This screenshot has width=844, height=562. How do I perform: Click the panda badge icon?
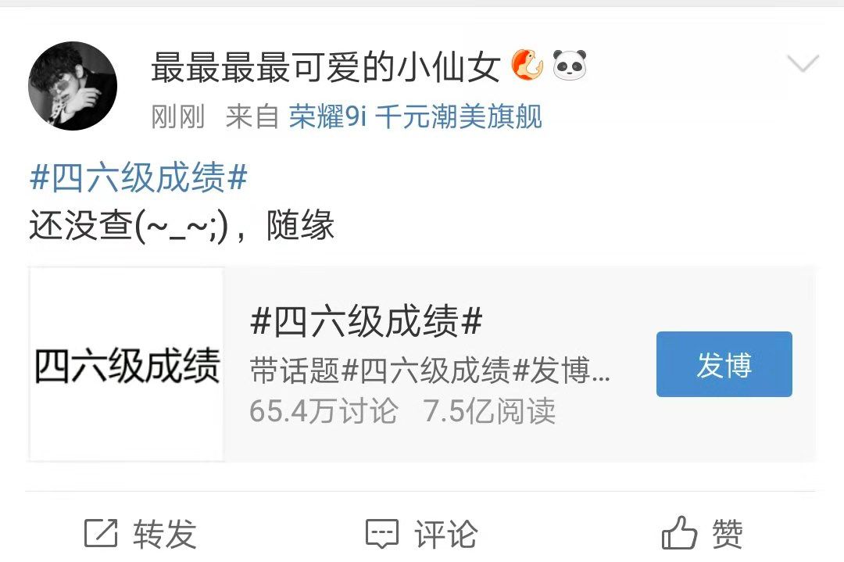point(570,65)
